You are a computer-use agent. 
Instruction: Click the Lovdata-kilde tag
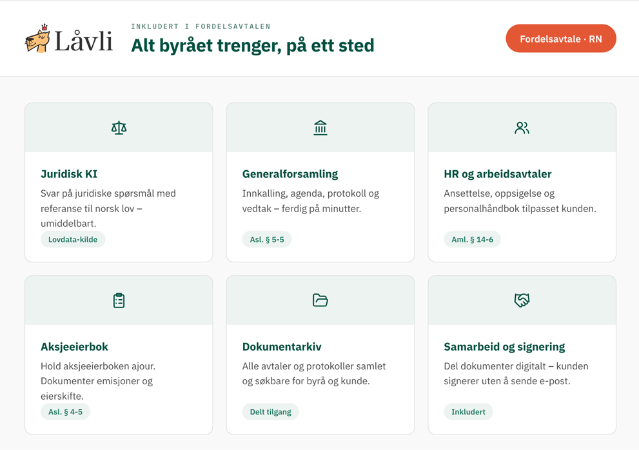(73, 239)
